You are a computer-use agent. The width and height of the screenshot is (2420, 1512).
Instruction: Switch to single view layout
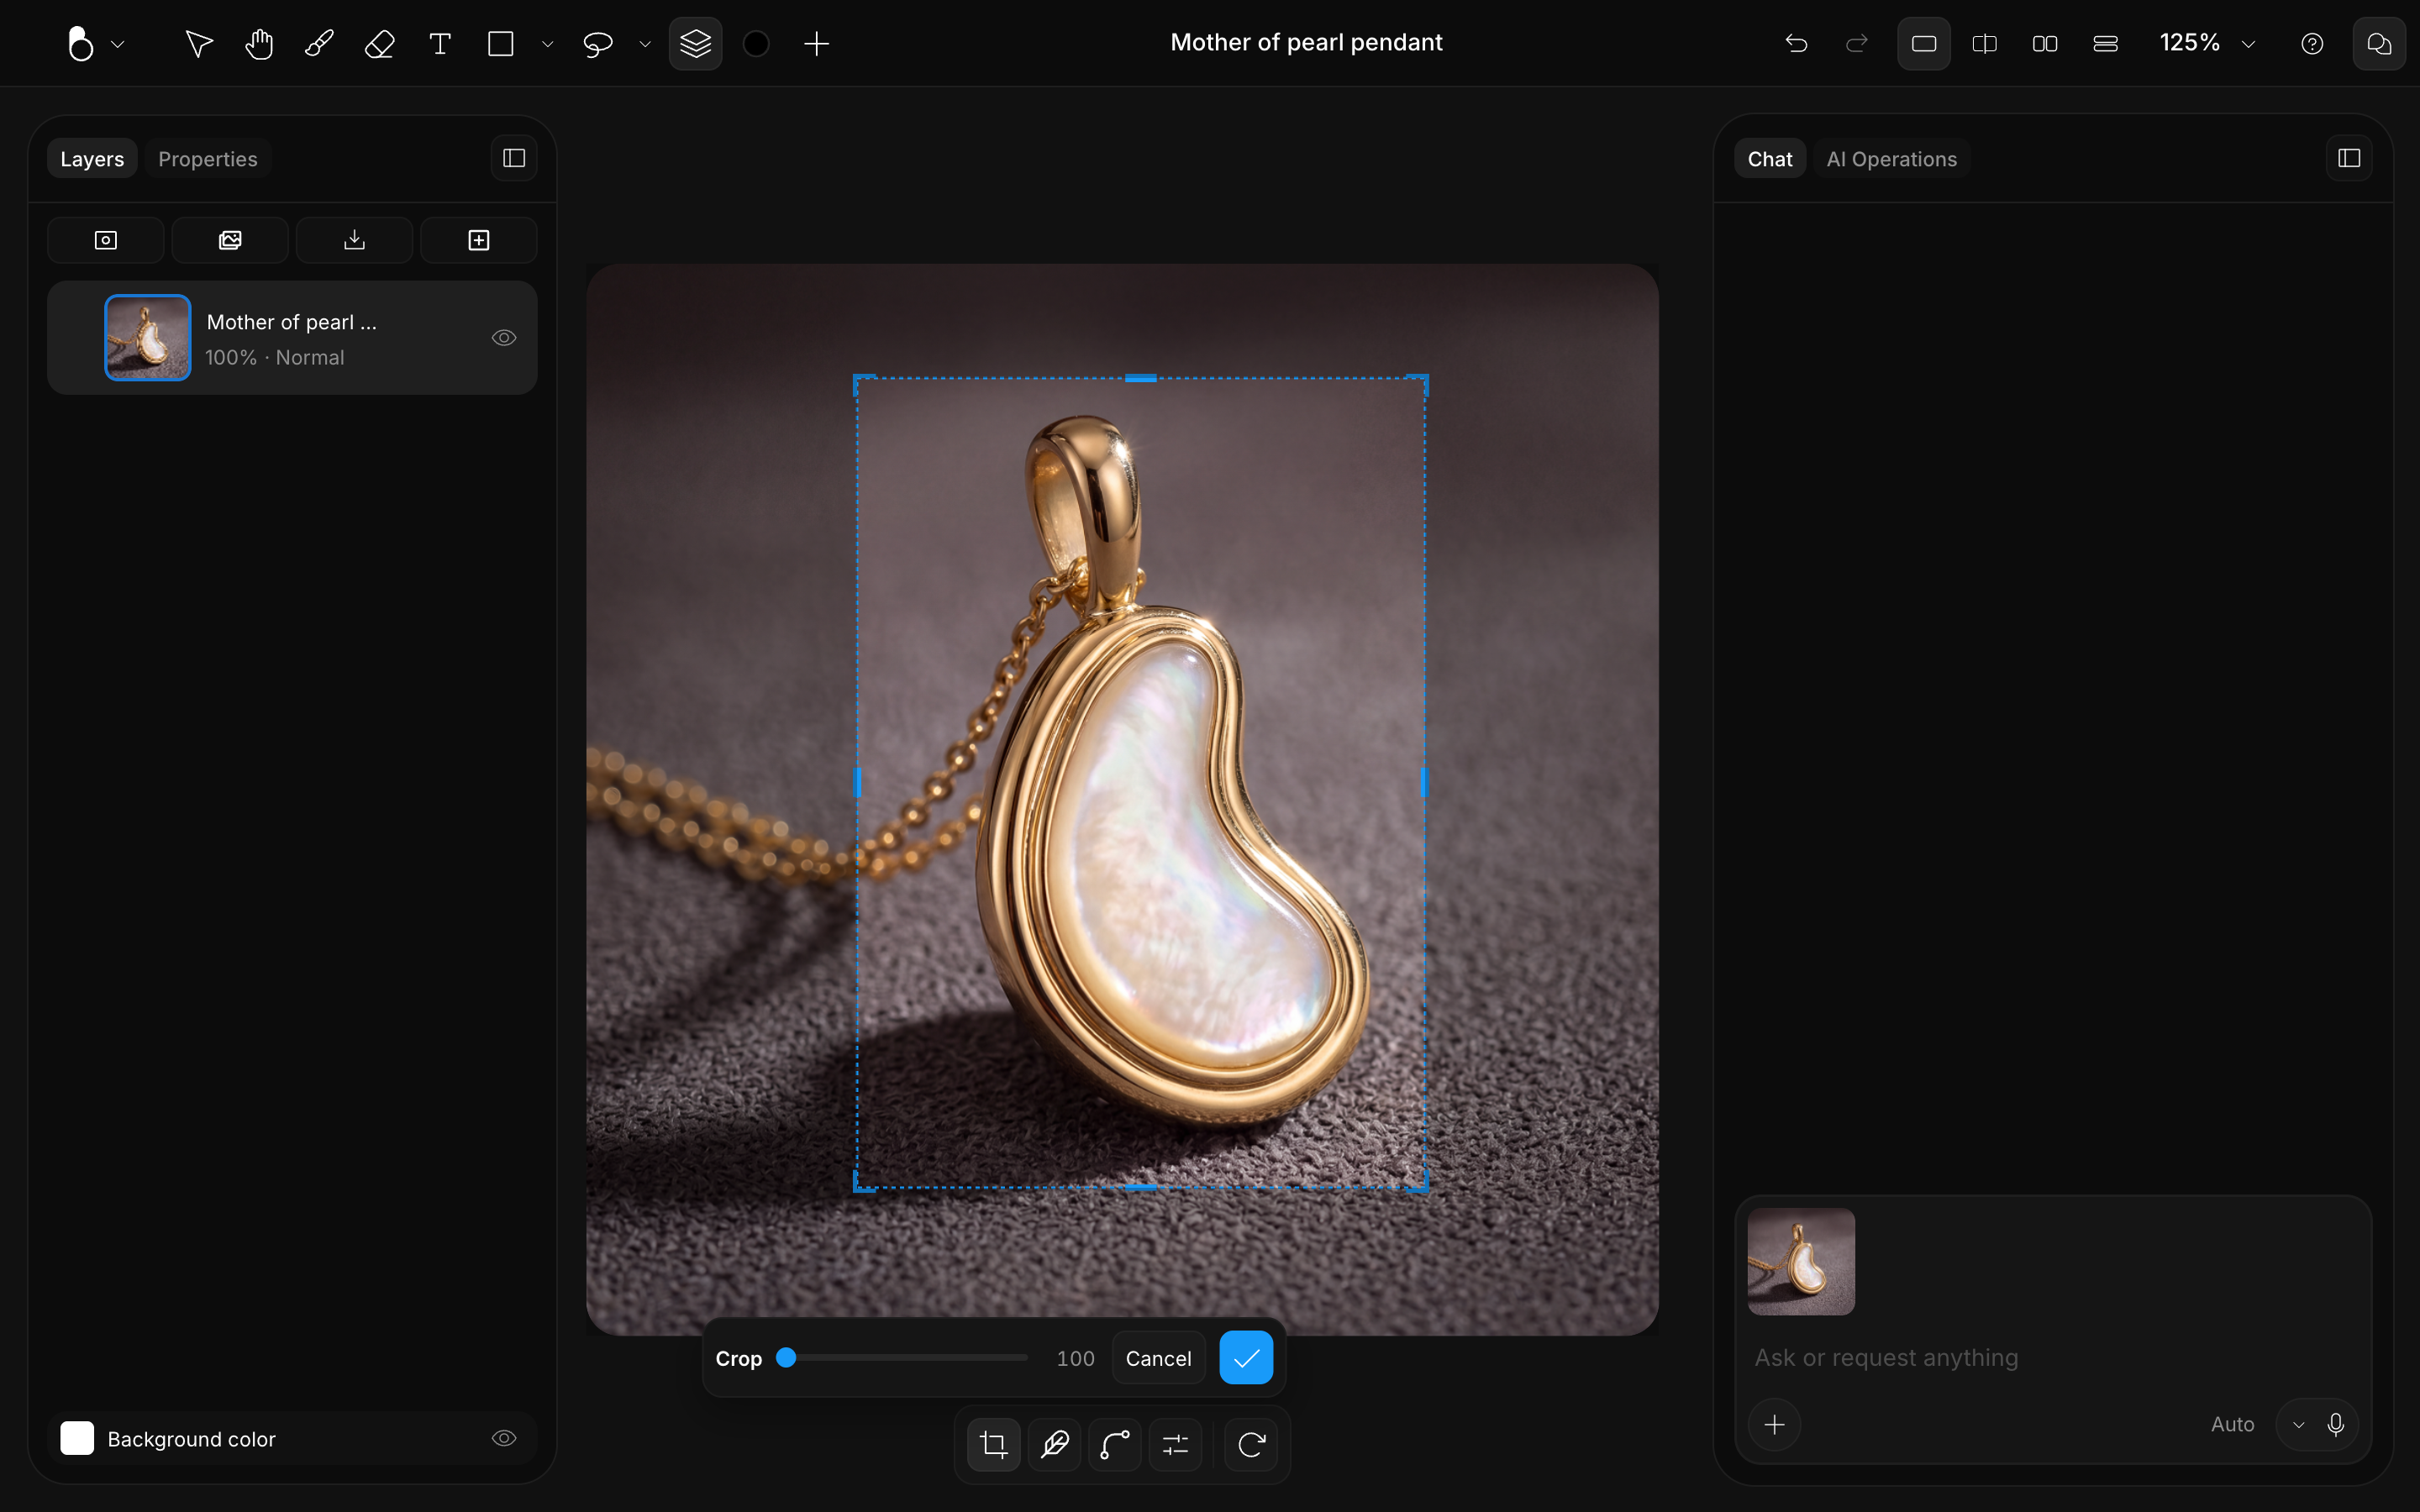(x=1924, y=44)
